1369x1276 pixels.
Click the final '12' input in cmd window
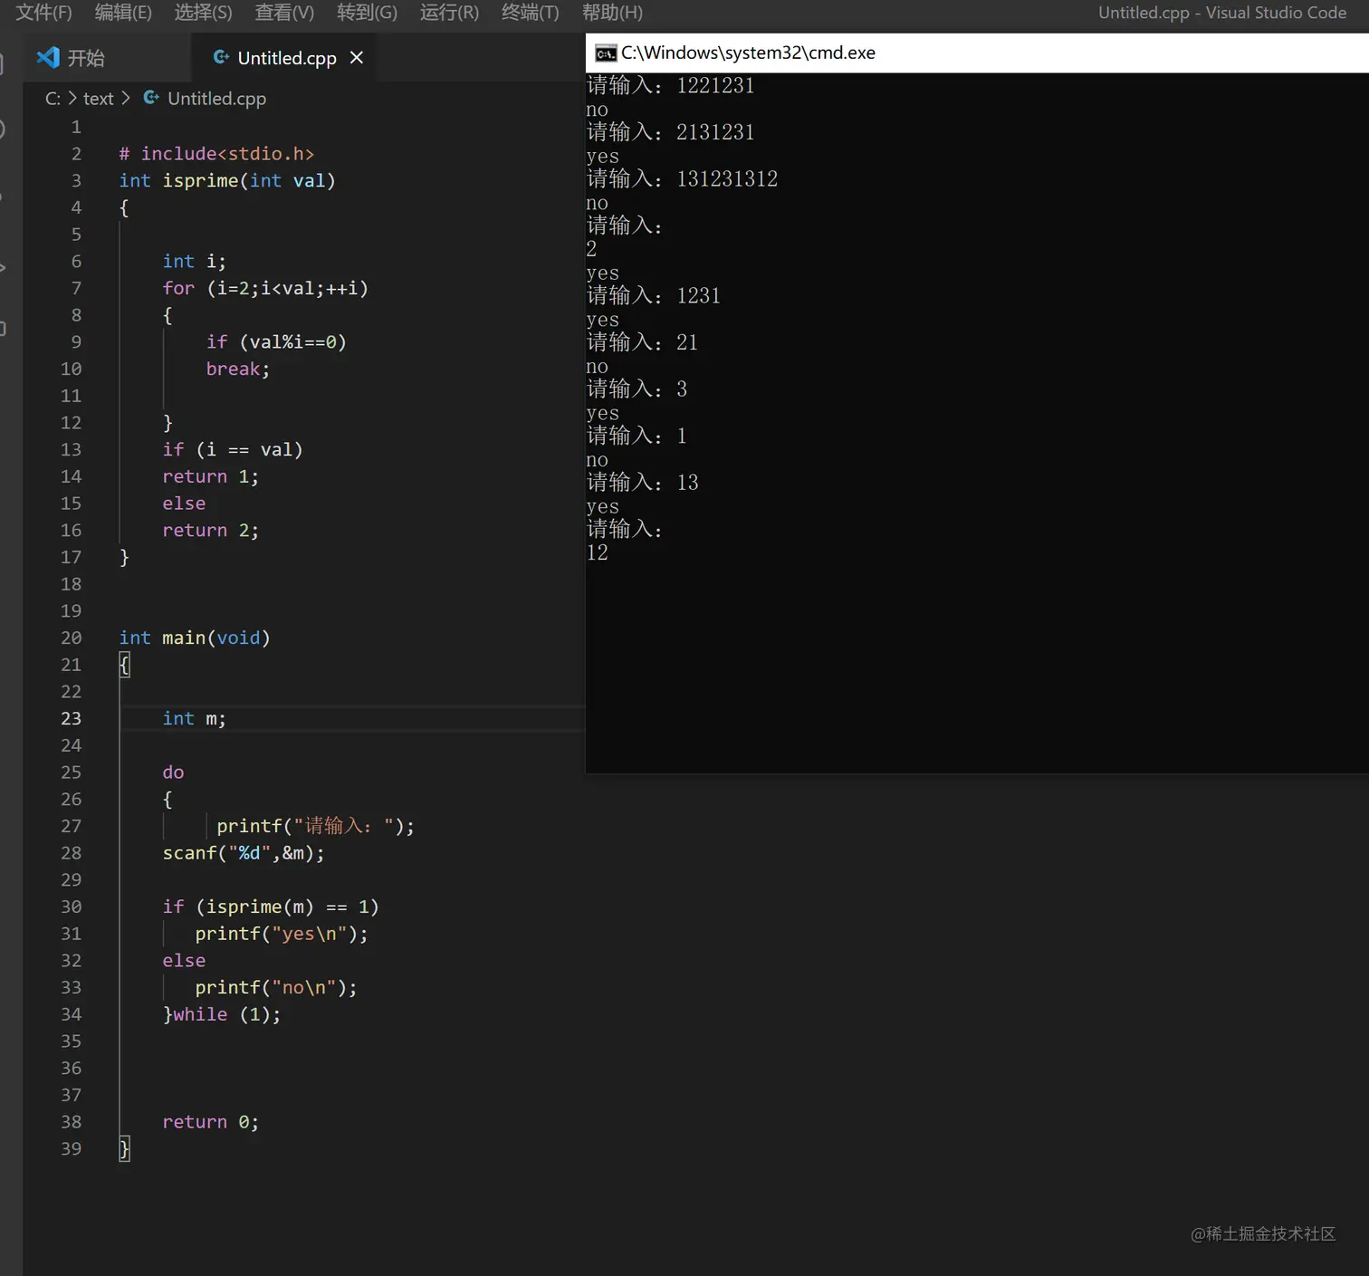(x=598, y=552)
